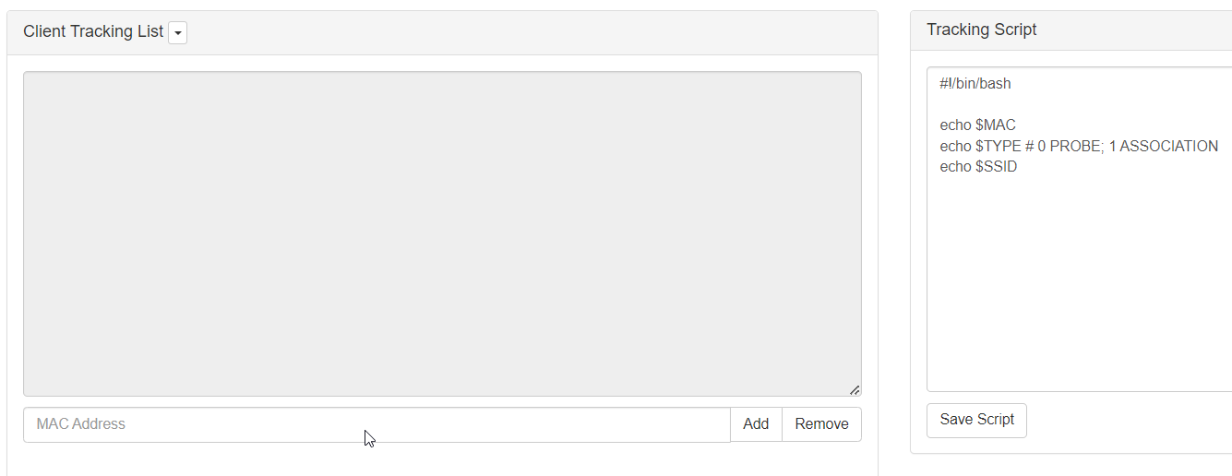
Task: Click inside the empty gray tracking list area
Action: pyautogui.click(x=442, y=233)
